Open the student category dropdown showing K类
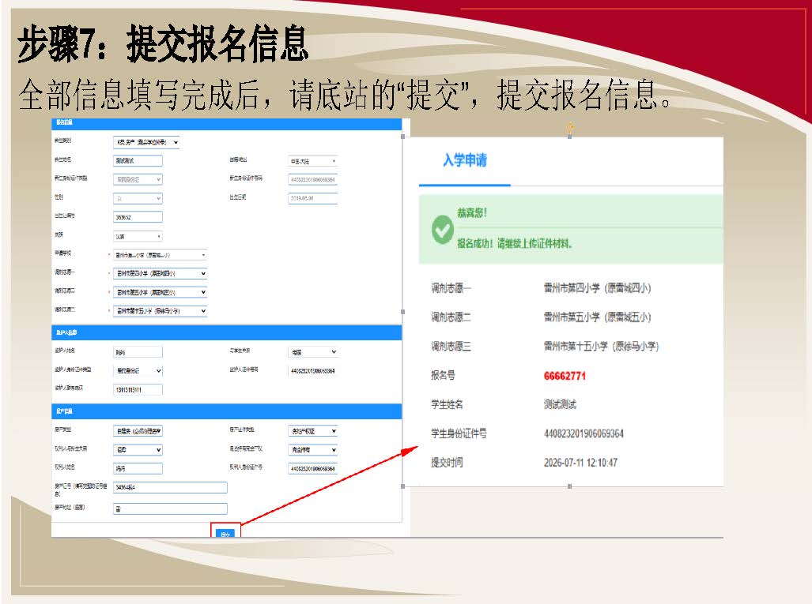This screenshot has height=604, width=812. tap(146, 141)
